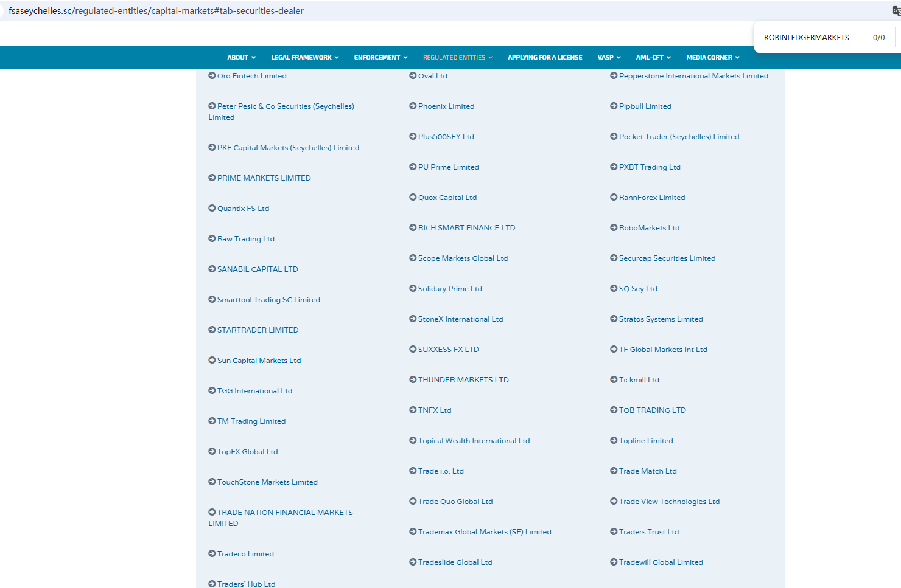The image size is (901, 588).
Task: Click arrow icon next to Tradewill Global Limited
Action: click(x=614, y=562)
